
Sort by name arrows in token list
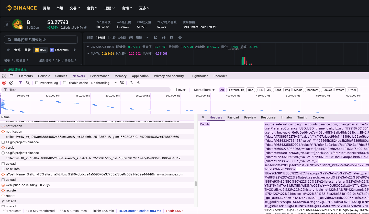(13, 61)
